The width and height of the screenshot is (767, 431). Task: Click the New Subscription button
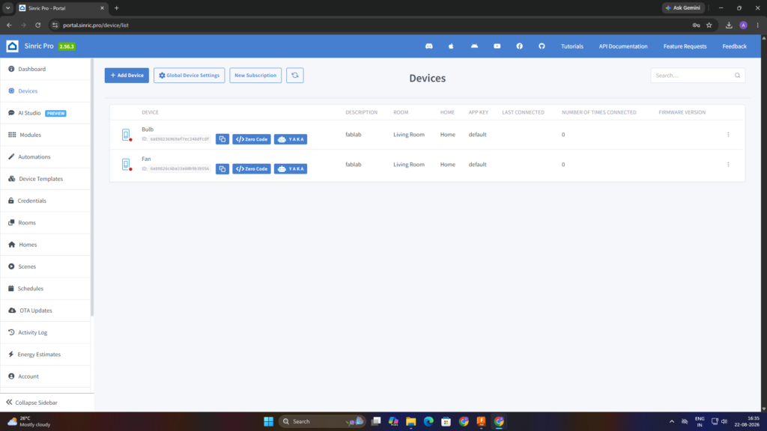tap(255, 76)
